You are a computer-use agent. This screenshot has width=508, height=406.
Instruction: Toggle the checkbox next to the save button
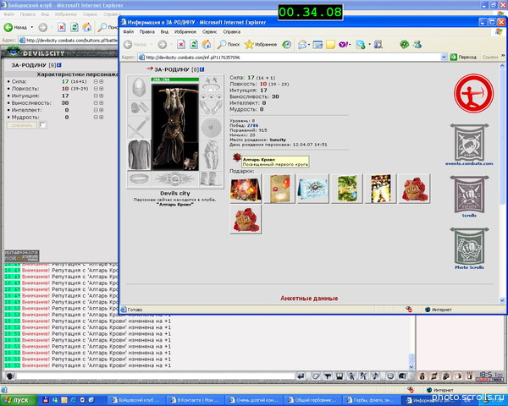(43, 125)
